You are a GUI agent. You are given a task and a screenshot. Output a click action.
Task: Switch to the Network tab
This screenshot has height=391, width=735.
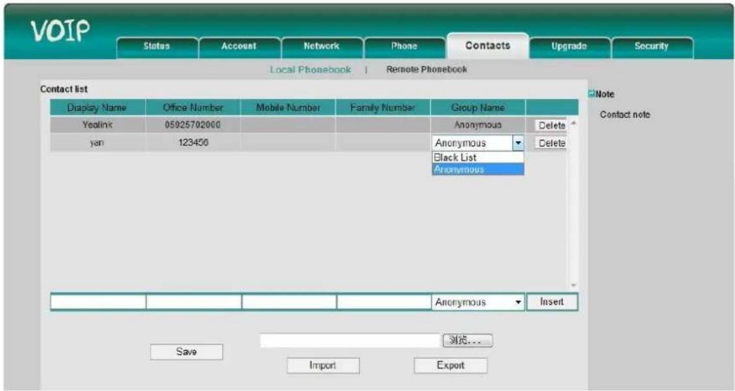click(x=321, y=46)
